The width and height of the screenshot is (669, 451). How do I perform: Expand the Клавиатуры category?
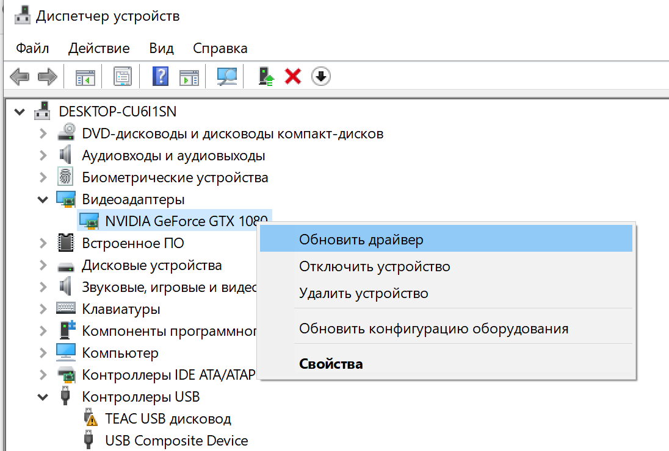pos(43,309)
